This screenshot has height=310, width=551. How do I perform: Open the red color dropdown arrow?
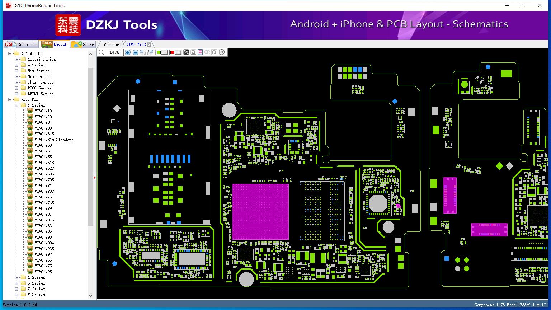coord(178,52)
